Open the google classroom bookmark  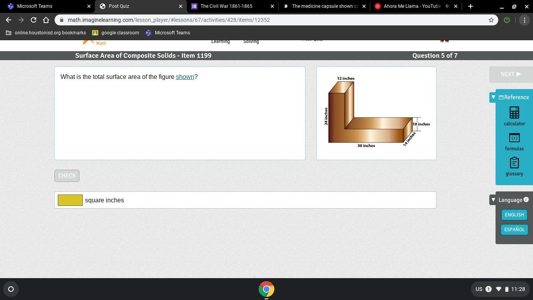(115, 33)
